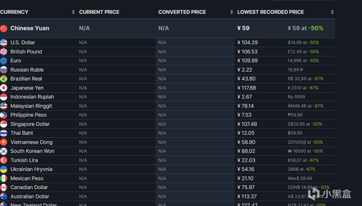Click the Lowest Recorded Price header text

tap(271, 12)
